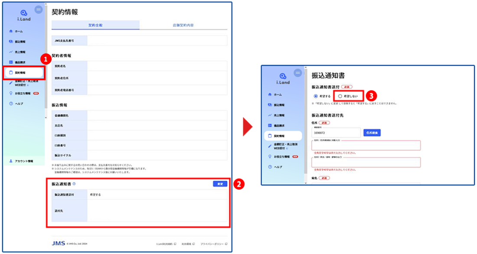Viewport: 477px width, 254px height.
Task: Select the 希望しない radio button
Action: click(x=341, y=96)
